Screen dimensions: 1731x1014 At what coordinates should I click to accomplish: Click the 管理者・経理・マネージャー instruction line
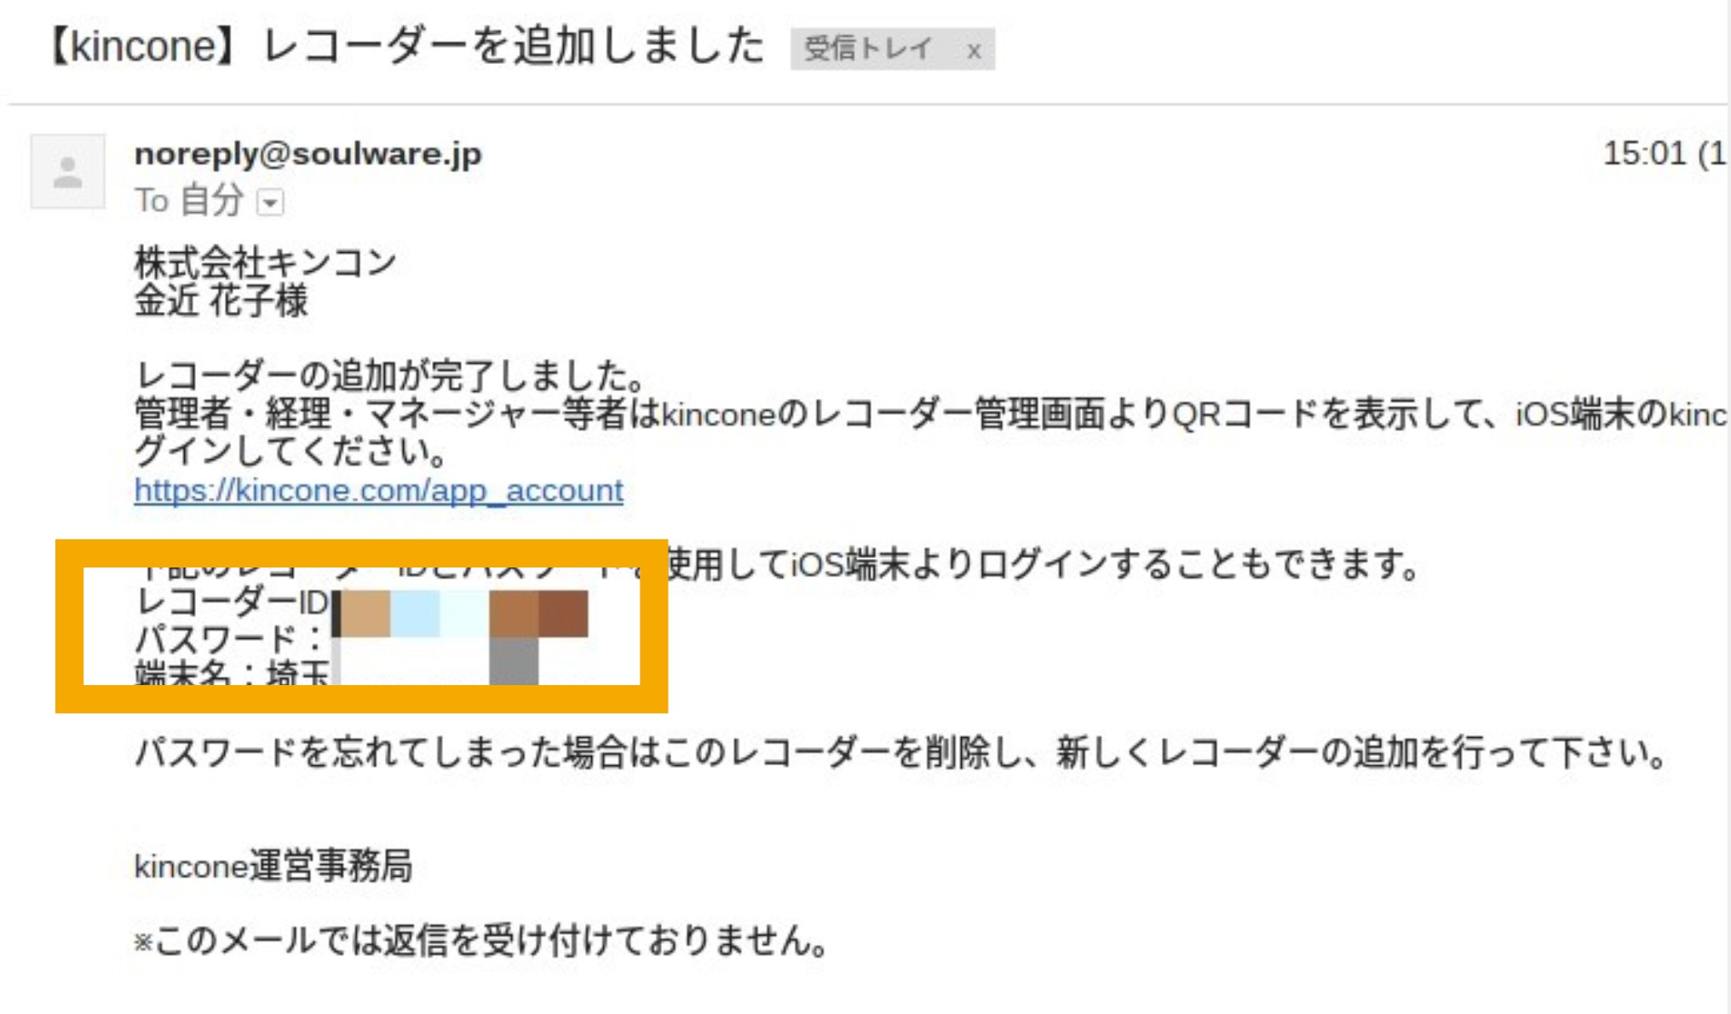click(930, 414)
